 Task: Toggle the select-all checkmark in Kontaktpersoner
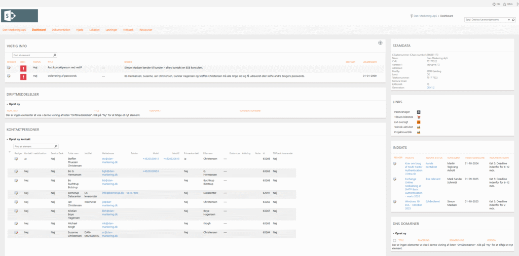point(10,152)
